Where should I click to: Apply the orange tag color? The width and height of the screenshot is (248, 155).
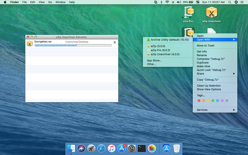point(203,100)
